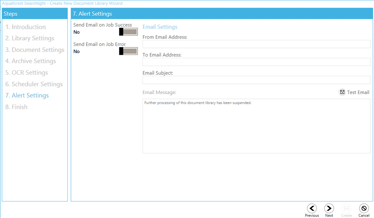Click the Steps panel header
The width and height of the screenshot is (374, 218).
[x=35, y=14]
